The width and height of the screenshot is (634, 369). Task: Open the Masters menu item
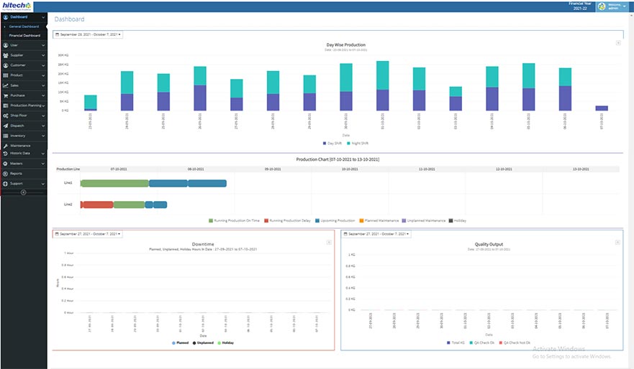click(24, 164)
